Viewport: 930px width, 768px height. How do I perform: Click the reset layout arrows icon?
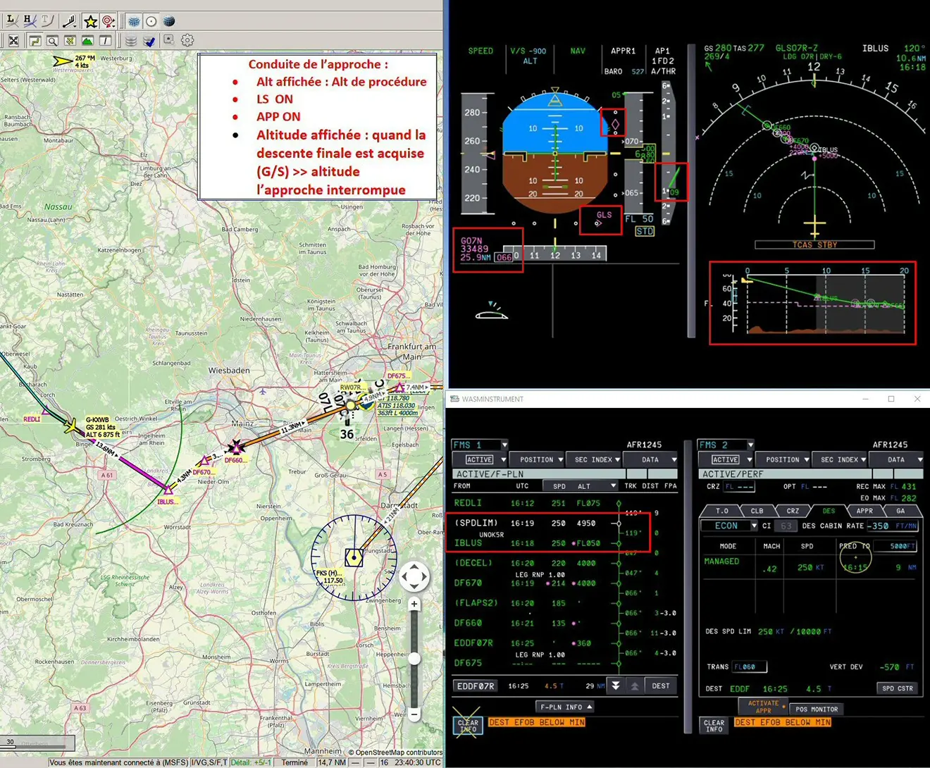click(13, 41)
